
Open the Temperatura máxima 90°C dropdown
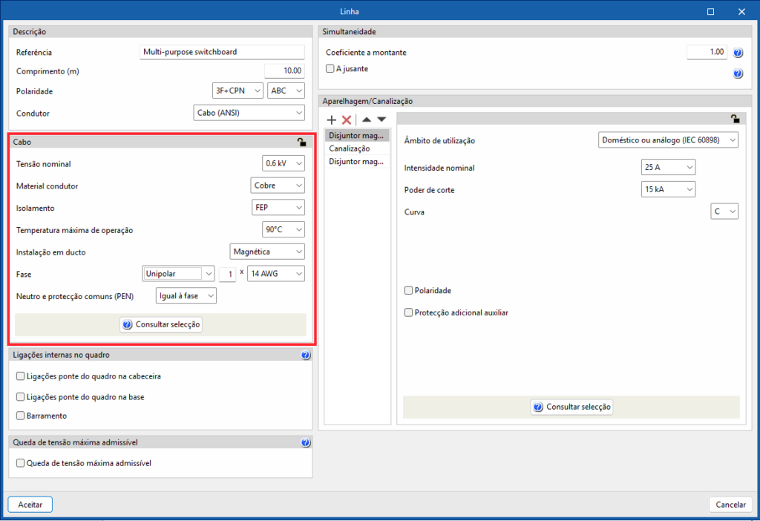[284, 230]
